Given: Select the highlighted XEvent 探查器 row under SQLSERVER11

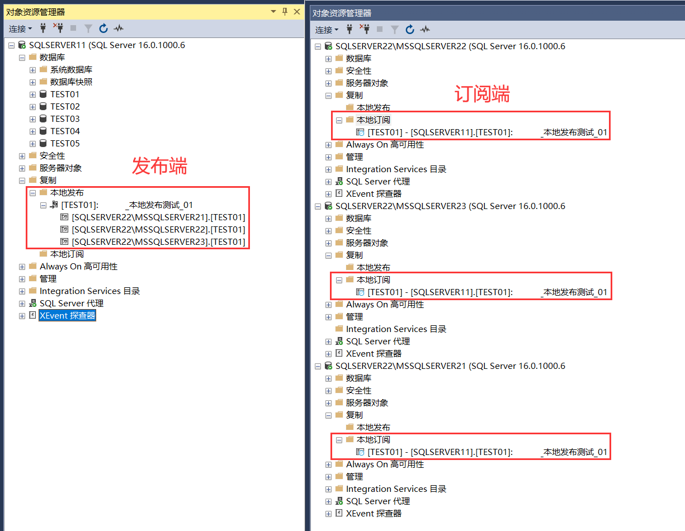Looking at the screenshot, I should tap(67, 316).
